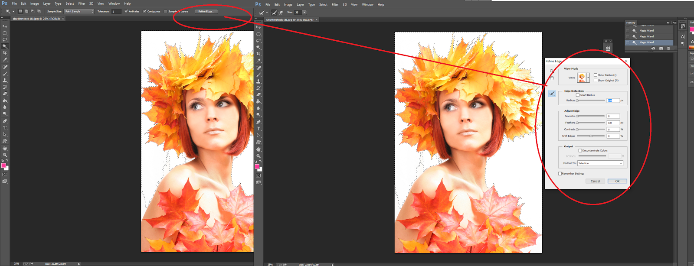Enable the Remember Settings checkbox
This screenshot has height=266, width=694.
[x=560, y=173]
